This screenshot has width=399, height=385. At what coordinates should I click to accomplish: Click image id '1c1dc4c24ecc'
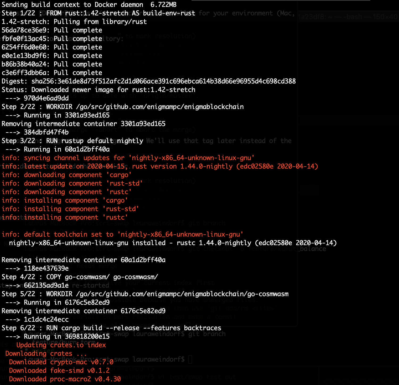[46, 320]
